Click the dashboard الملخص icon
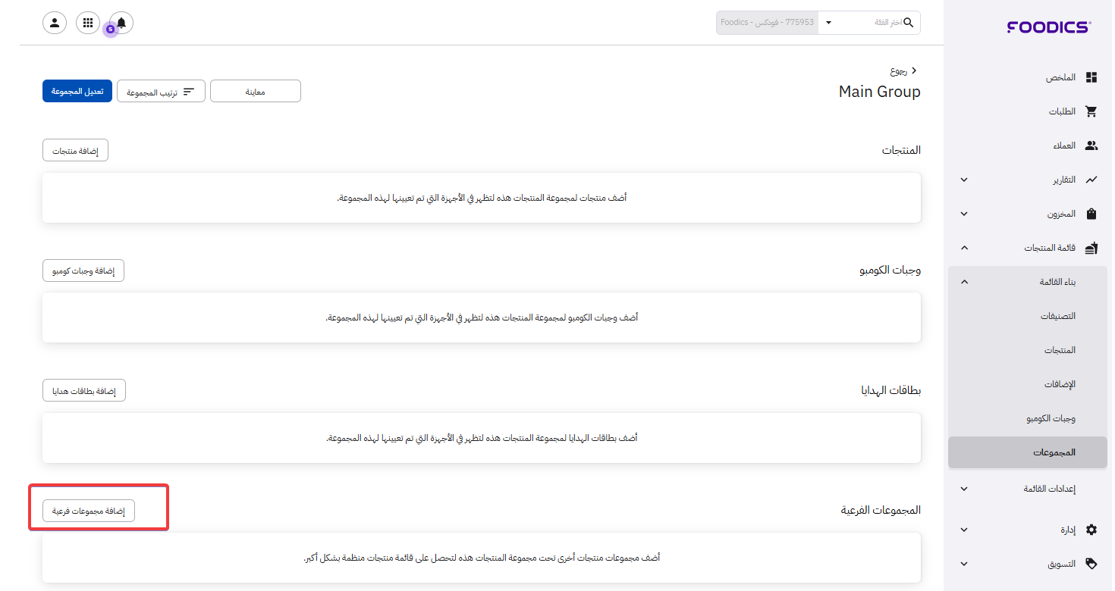 pyautogui.click(x=1091, y=77)
